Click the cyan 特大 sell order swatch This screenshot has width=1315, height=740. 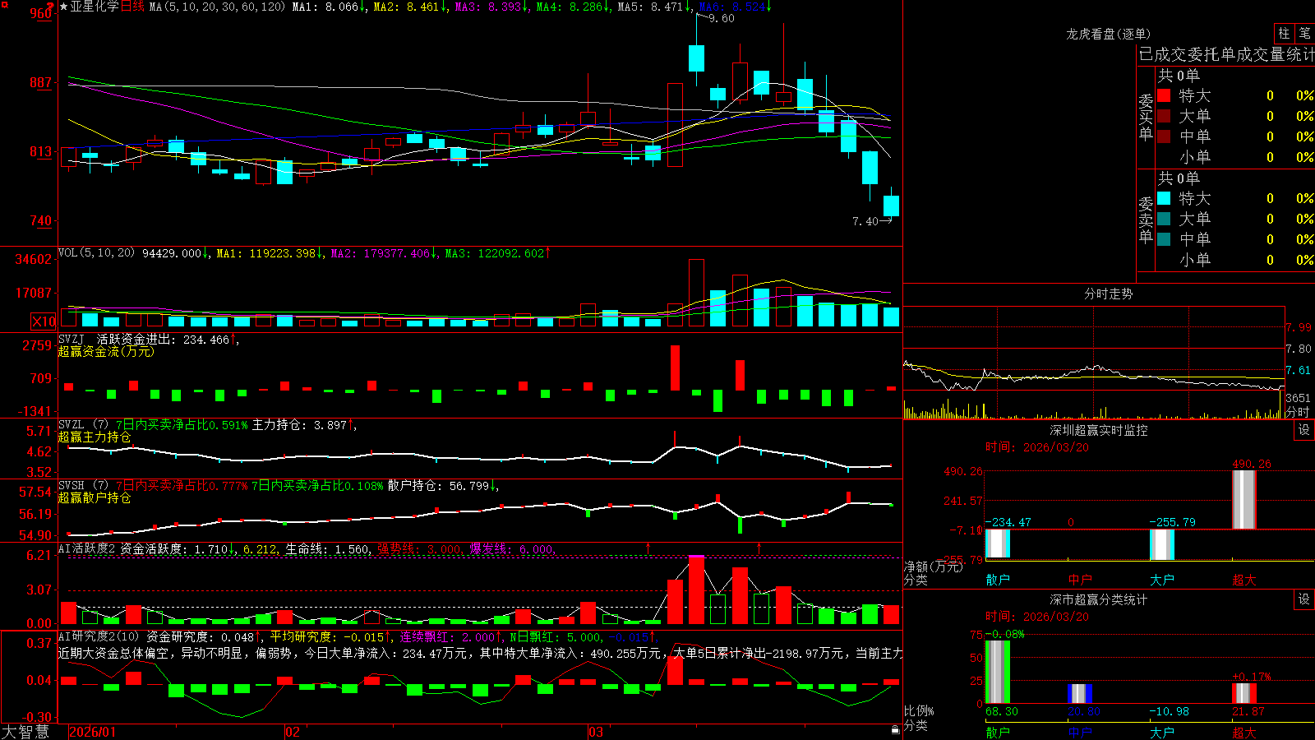[x=1164, y=198]
